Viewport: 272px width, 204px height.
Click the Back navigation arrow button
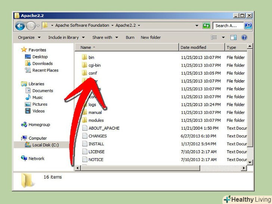click(20, 26)
